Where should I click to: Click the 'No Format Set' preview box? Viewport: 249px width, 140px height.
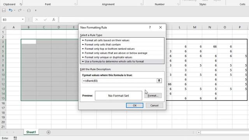(118, 96)
